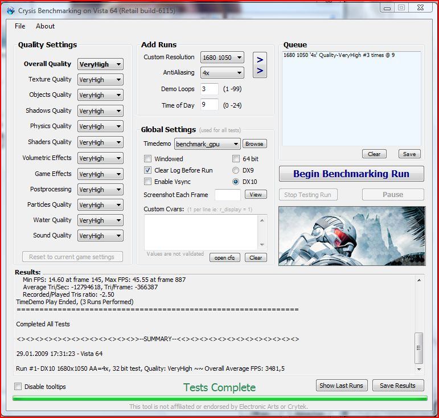Click Reset to current game settings
This screenshot has width=439, height=418.
pyautogui.click(x=72, y=257)
